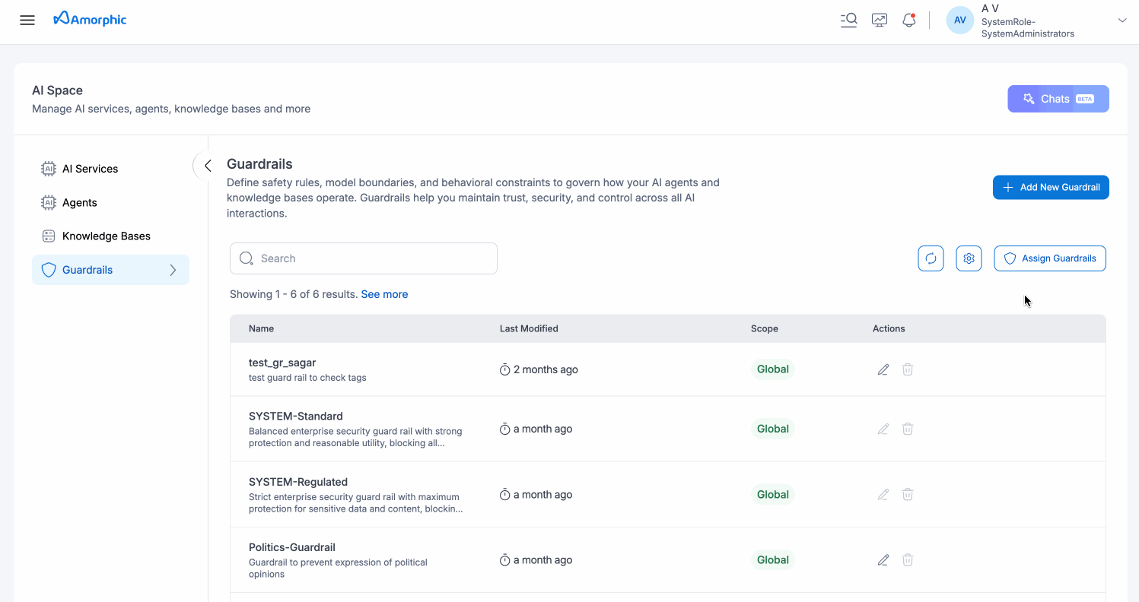1139x602 pixels.
Task: Follow the See more link
Action: 384,294
